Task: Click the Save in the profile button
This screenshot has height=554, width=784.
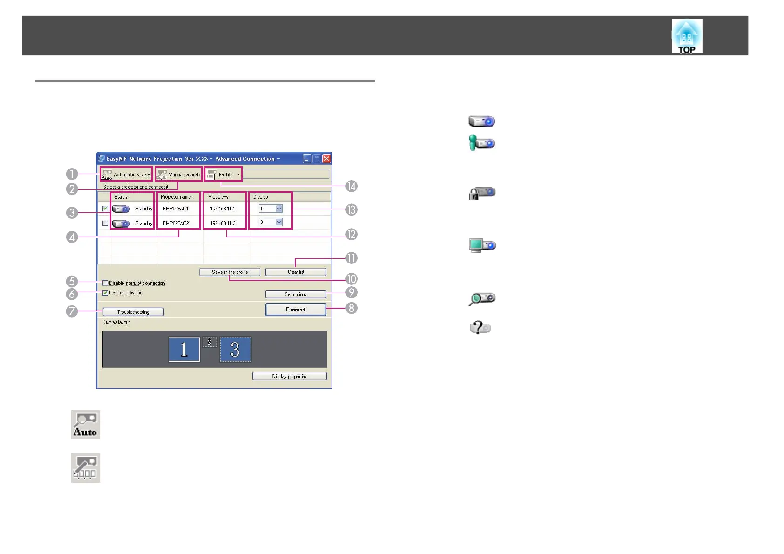Action: pos(230,272)
